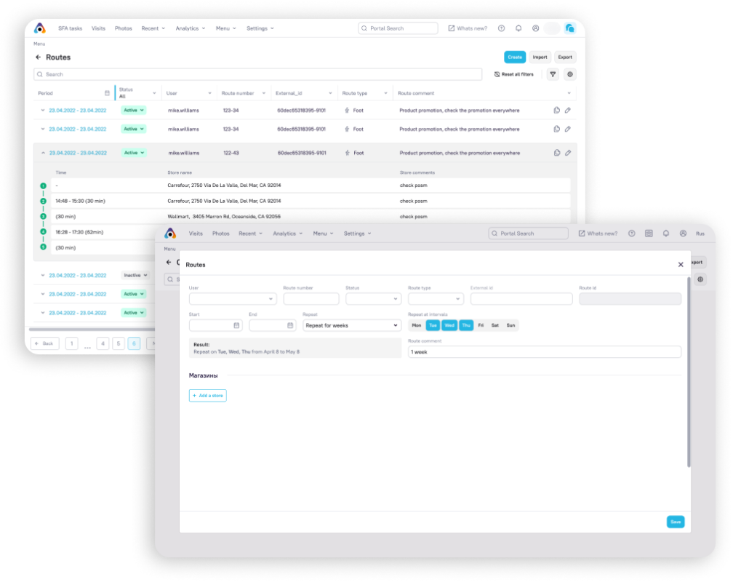Click edit pencil on the first route row
Viewport: 733px width, 582px height.
(568, 110)
